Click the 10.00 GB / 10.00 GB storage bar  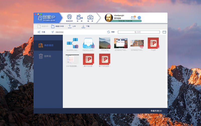125,21
